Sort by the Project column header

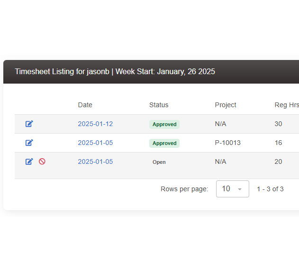[x=226, y=105]
